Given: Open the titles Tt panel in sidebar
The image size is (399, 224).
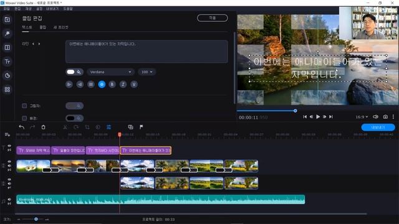Looking at the screenshot, I should coord(7,62).
